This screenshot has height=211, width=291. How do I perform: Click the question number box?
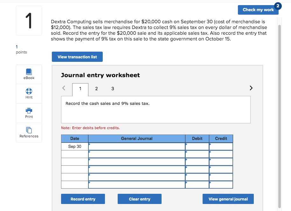point(29,20)
